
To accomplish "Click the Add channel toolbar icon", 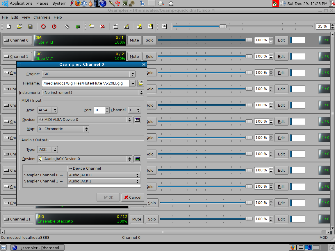I will [x=92, y=26].
